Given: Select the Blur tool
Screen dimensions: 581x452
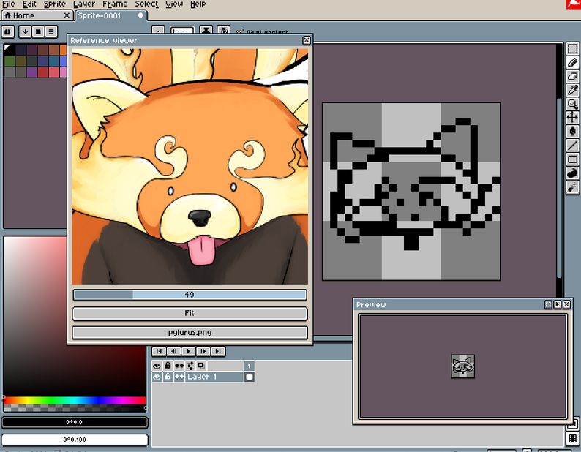Looking at the screenshot, I should pos(572,187).
